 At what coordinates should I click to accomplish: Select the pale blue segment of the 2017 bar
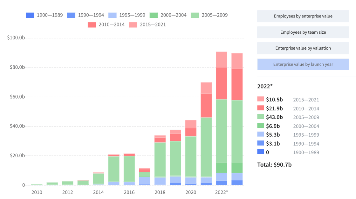tap(145, 181)
